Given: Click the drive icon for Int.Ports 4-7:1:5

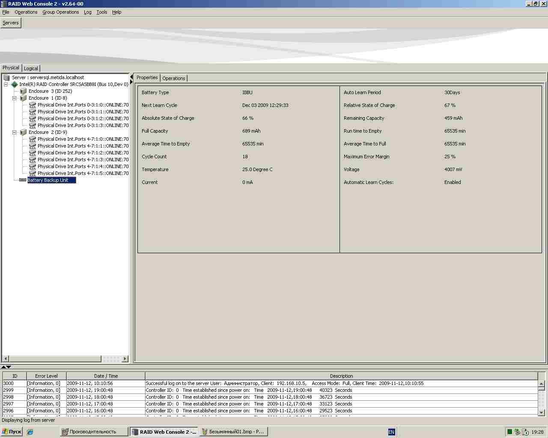Looking at the screenshot, I should [33, 173].
